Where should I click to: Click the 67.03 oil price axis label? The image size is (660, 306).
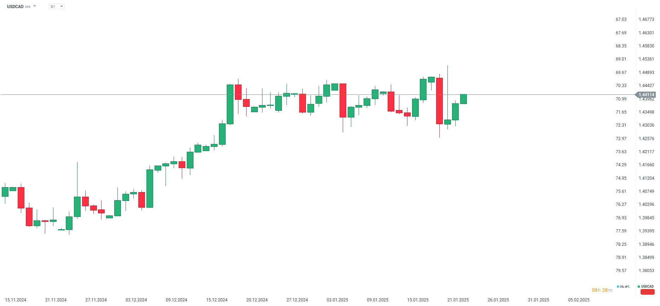pyautogui.click(x=621, y=19)
